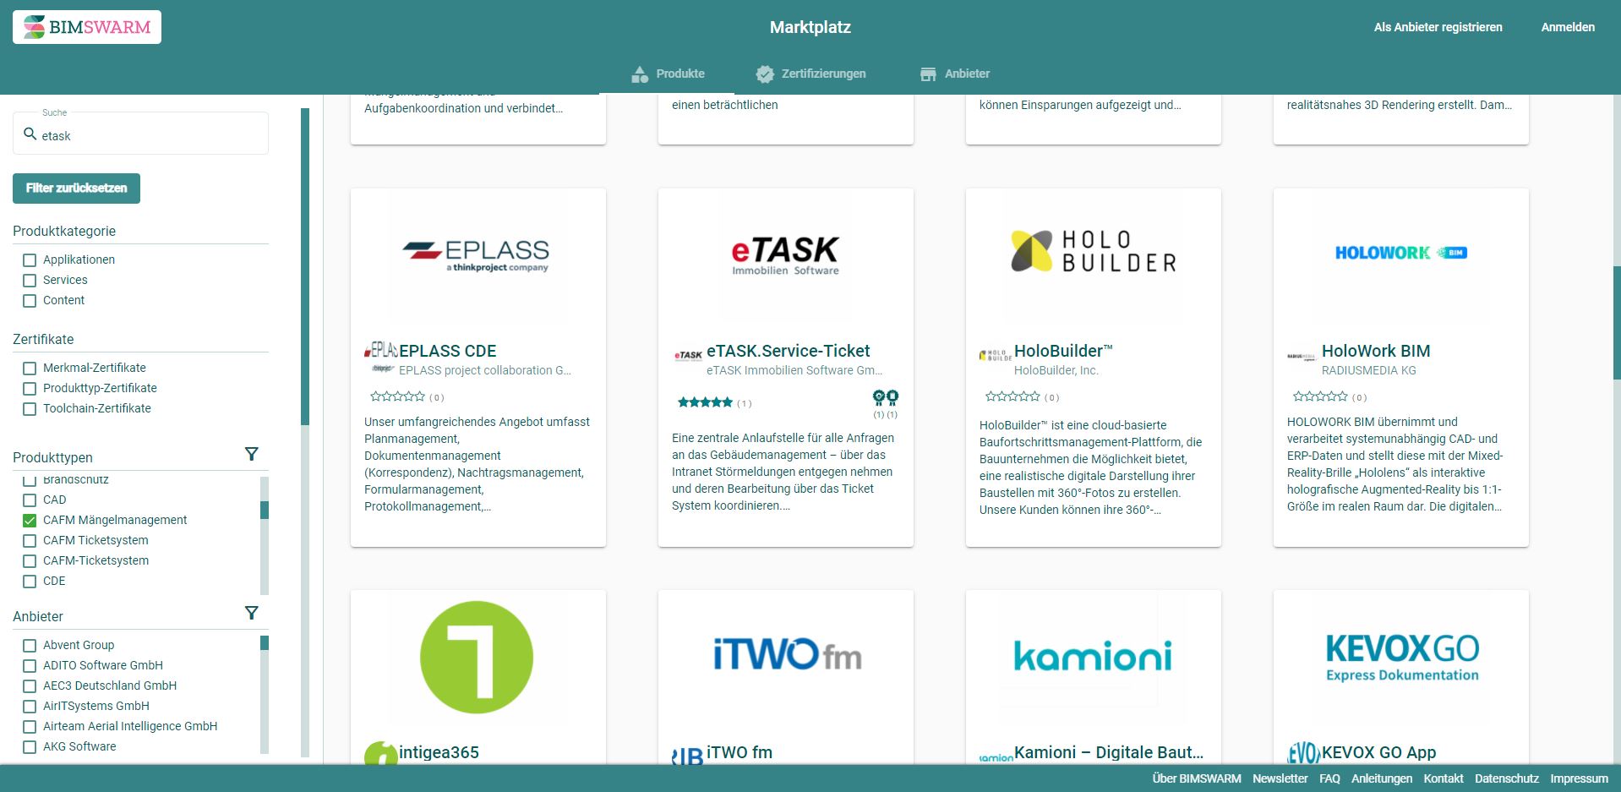
Task: Uncheck the CAFM Mängelmanagement checkbox
Action: coord(30,521)
